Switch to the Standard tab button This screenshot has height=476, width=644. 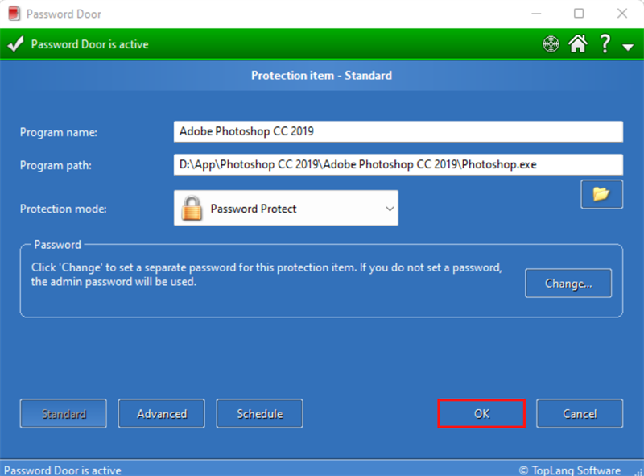tap(64, 413)
